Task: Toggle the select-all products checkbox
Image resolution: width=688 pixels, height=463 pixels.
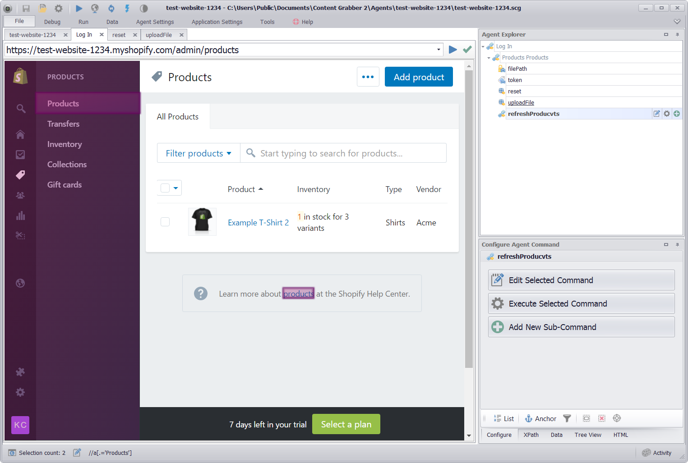Action: (x=165, y=188)
